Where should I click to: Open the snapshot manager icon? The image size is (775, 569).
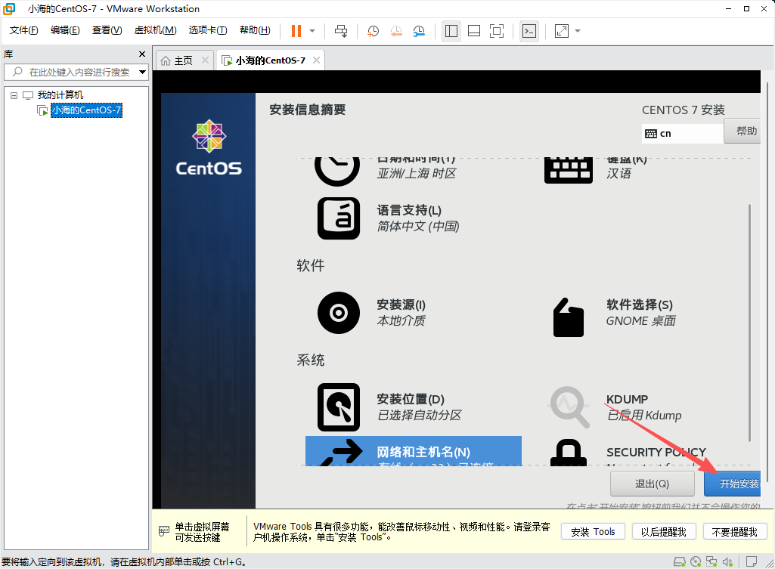point(419,31)
